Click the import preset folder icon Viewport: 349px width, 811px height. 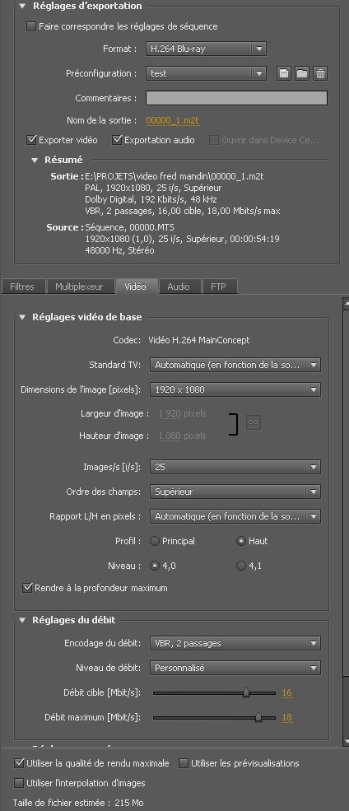point(302,73)
